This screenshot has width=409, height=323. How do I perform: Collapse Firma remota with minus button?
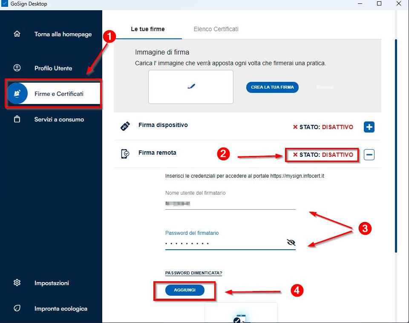tap(369, 155)
